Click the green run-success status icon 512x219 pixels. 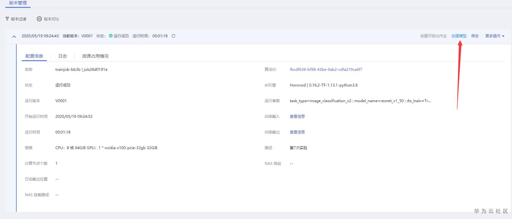coord(111,36)
